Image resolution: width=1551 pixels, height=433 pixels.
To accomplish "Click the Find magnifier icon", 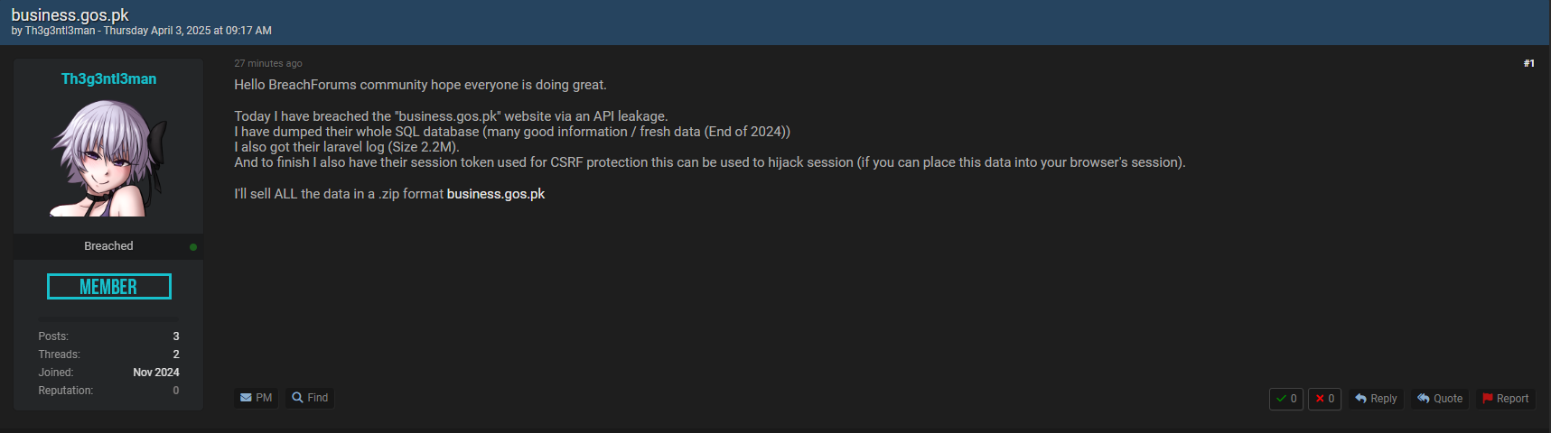I will 297,398.
